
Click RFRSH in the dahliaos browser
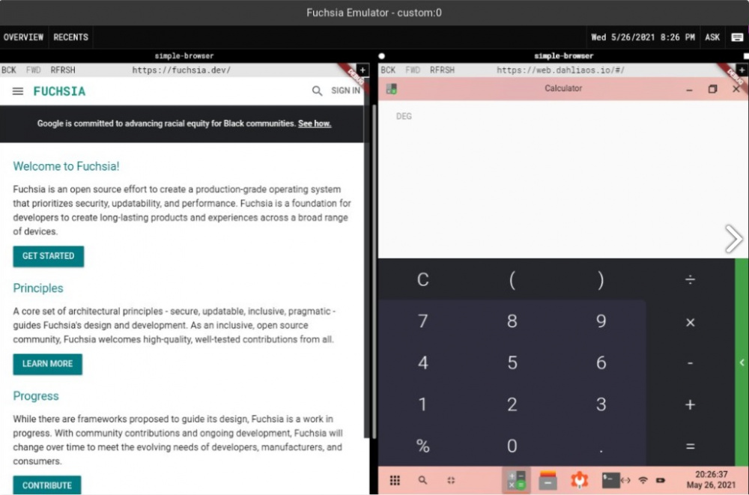pyautogui.click(x=443, y=70)
